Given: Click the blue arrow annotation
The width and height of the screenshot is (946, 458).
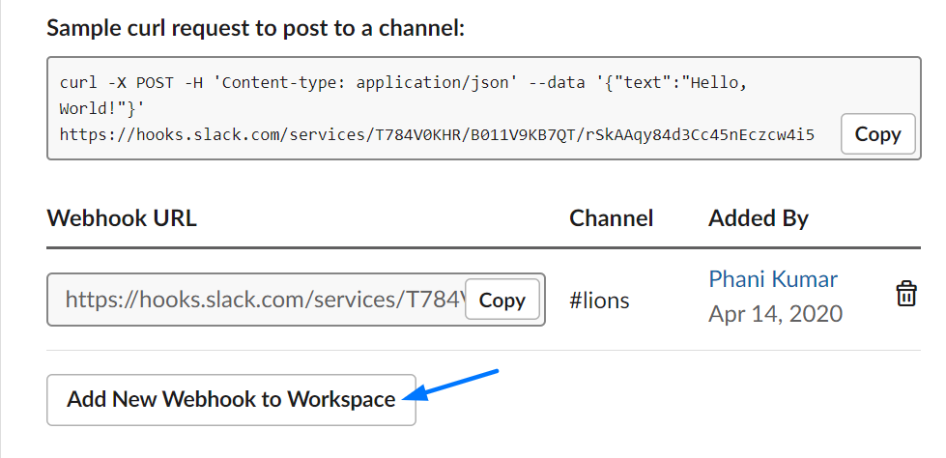Looking at the screenshot, I should tap(450, 385).
